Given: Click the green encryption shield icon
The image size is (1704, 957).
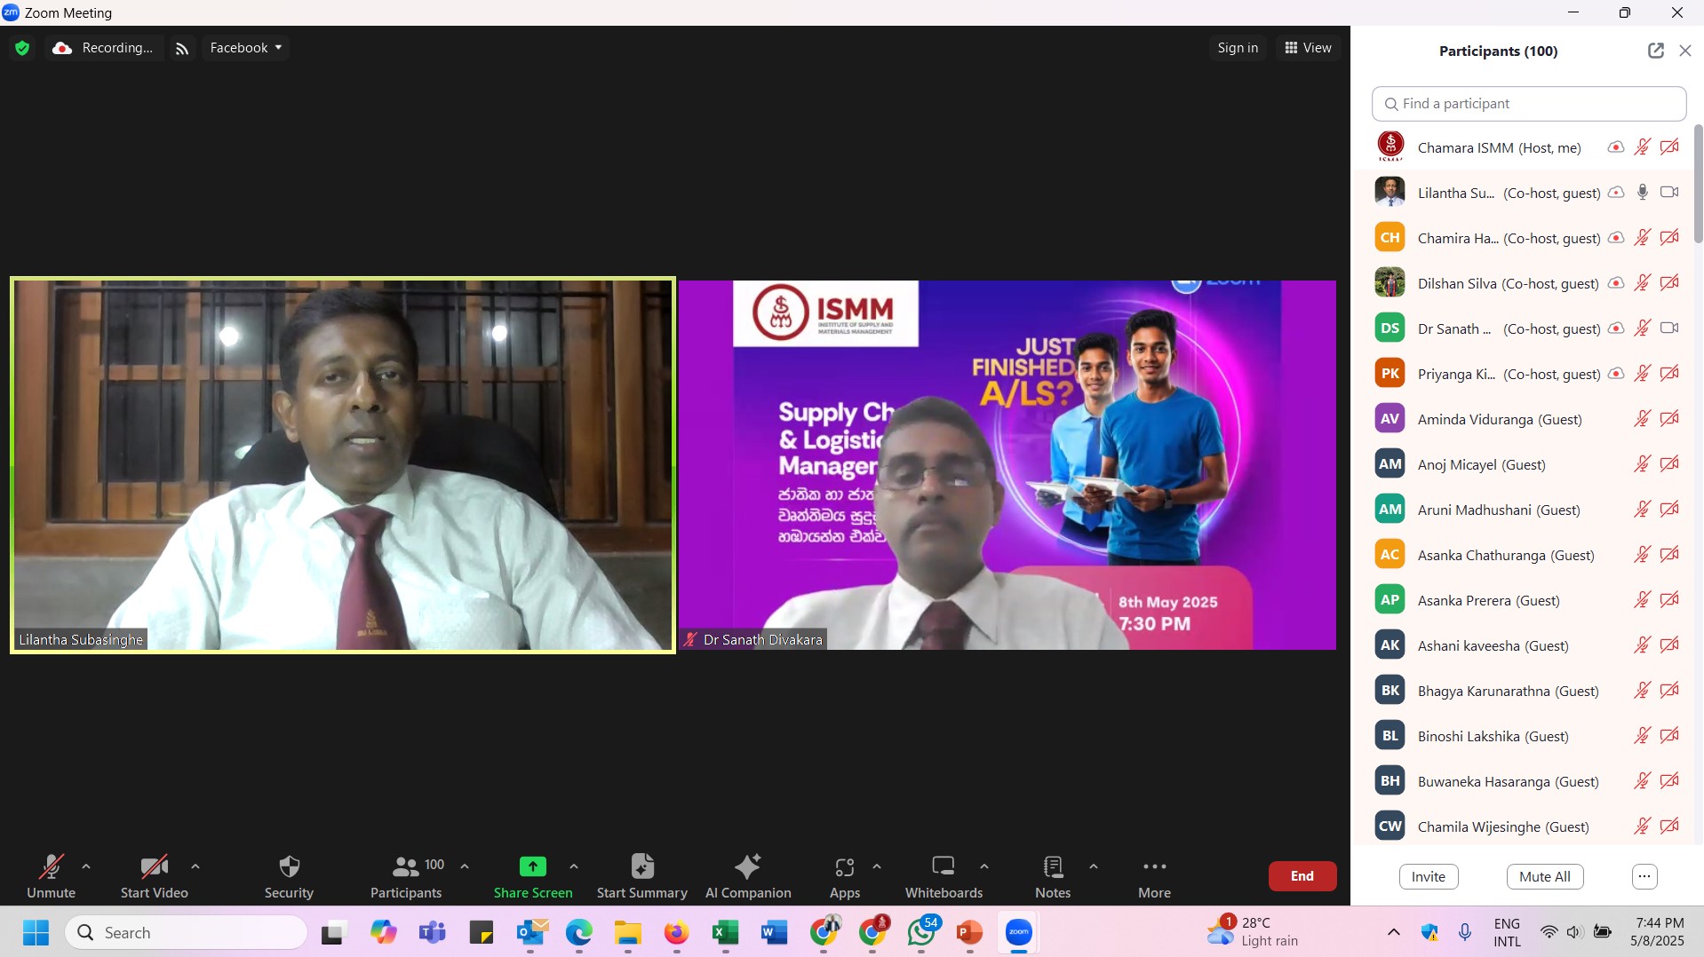Looking at the screenshot, I should point(22,48).
